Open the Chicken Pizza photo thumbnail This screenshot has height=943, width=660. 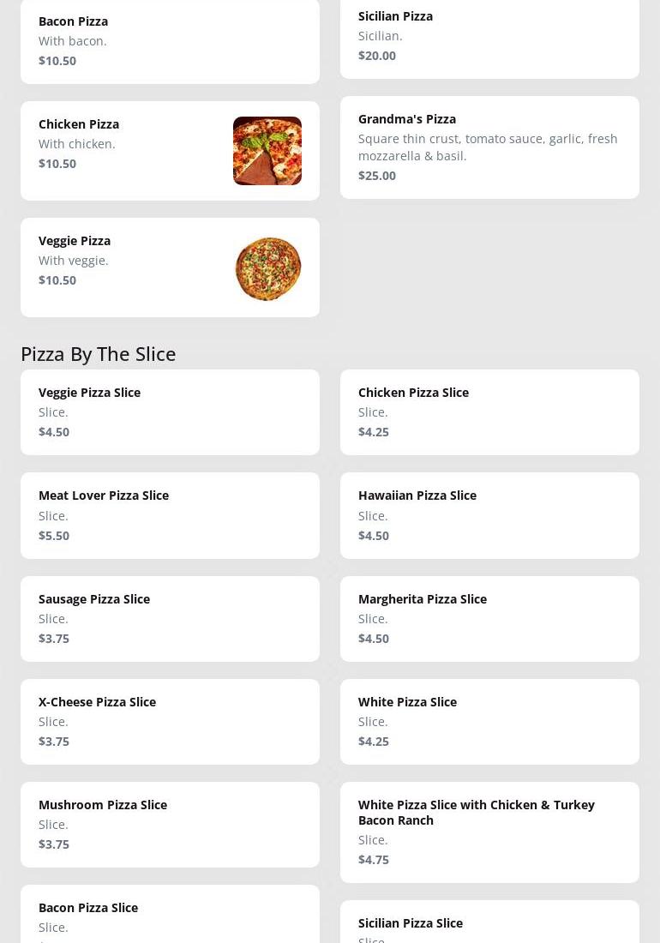pyautogui.click(x=267, y=151)
